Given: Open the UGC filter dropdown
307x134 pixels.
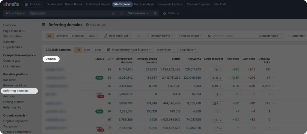Looking at the screenshot, I should point(94,36).
